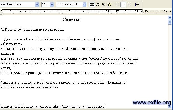Viewport: 173px width, 110px height.
Task: Open the text color palette icon
Action: click(x=109, y=5)
